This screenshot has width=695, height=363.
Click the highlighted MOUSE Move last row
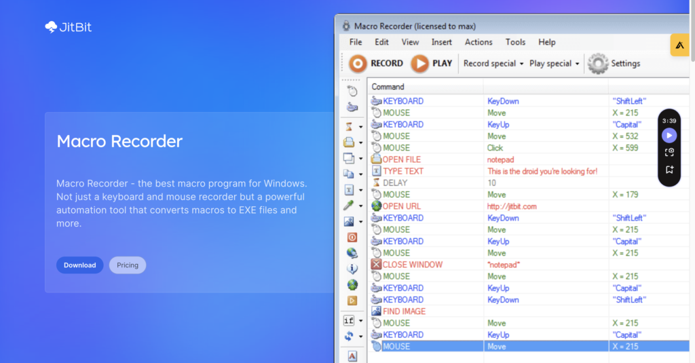tap(528, 346)
